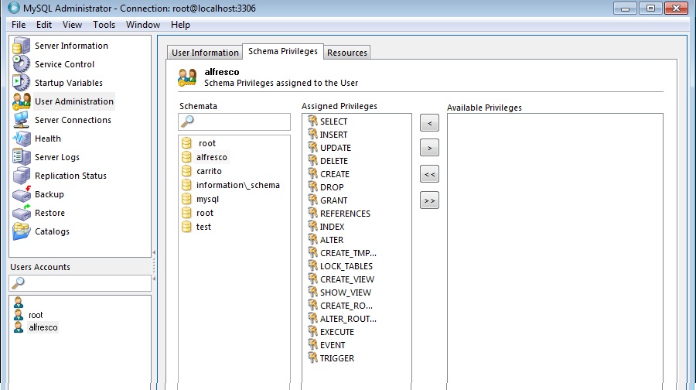Select the EVENT privilege text
Screen dimensions: 696x390
coord(333,345)
